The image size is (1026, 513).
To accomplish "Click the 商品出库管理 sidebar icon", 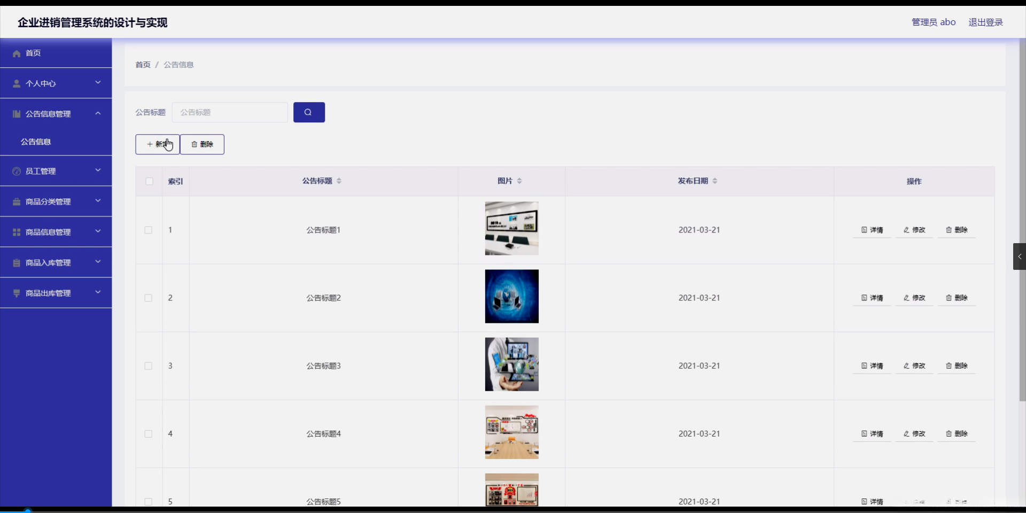I will click(x=17, y=293).
